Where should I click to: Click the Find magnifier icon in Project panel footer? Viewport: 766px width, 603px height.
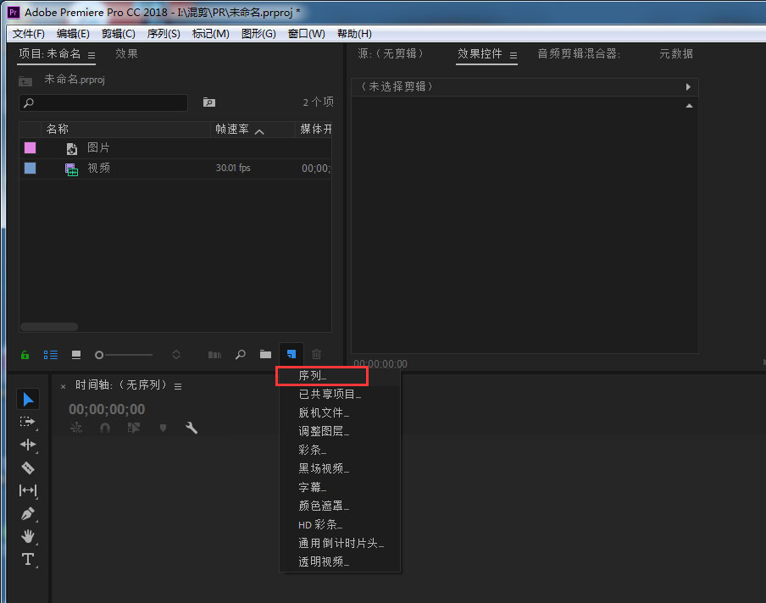(241, 354)
